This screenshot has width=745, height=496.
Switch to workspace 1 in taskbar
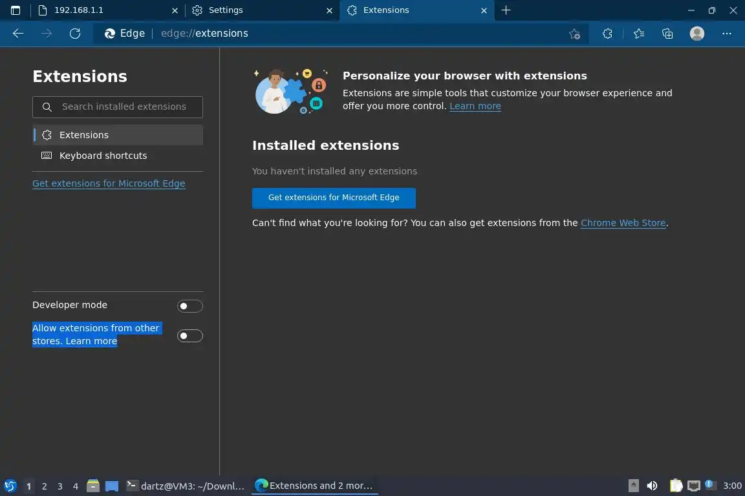click(28, 486)
